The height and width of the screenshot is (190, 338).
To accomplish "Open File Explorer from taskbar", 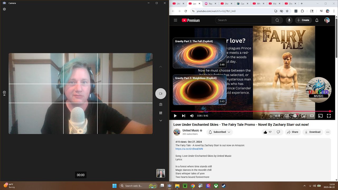I will coord(177,186).
